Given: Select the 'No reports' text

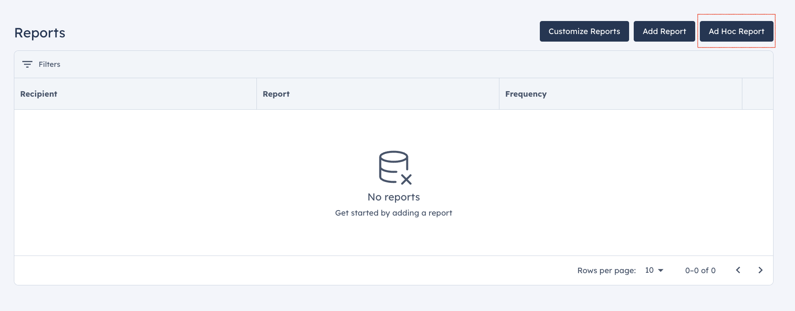Looking at the screenshot, I should coord(394,197).
